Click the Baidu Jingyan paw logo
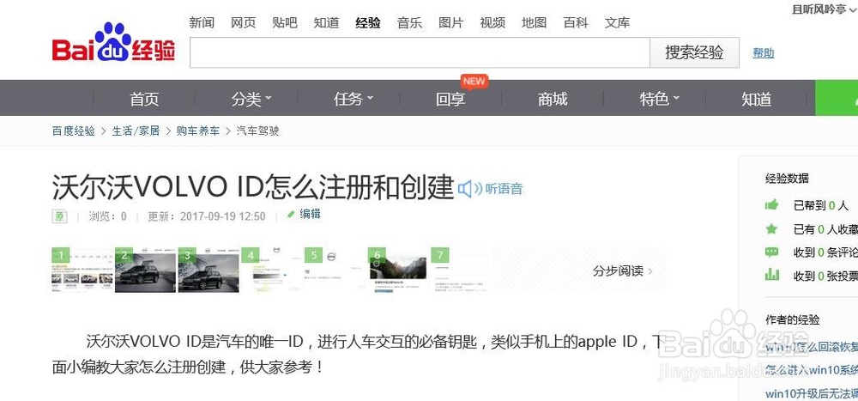The image size is (858, 401). coord(114,43)
